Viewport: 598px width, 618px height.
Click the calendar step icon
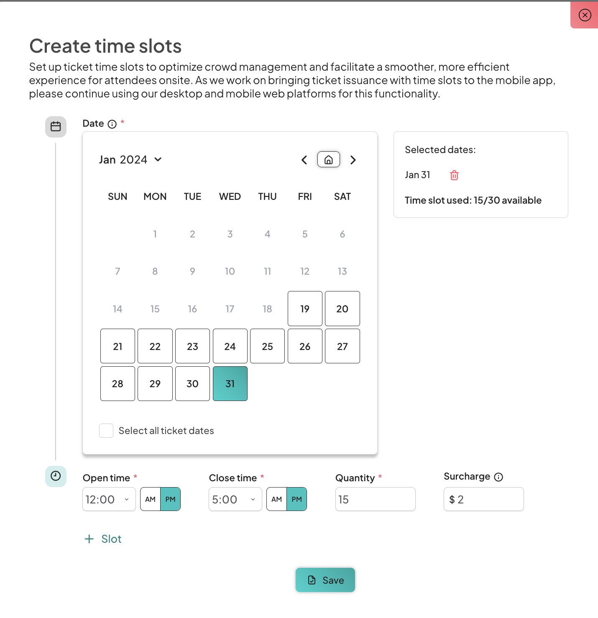point(56,127)
